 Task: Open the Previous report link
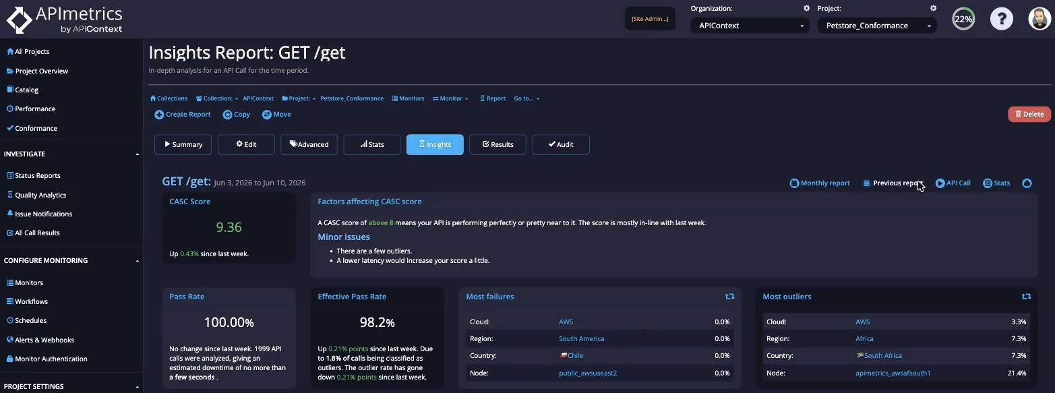893,183
